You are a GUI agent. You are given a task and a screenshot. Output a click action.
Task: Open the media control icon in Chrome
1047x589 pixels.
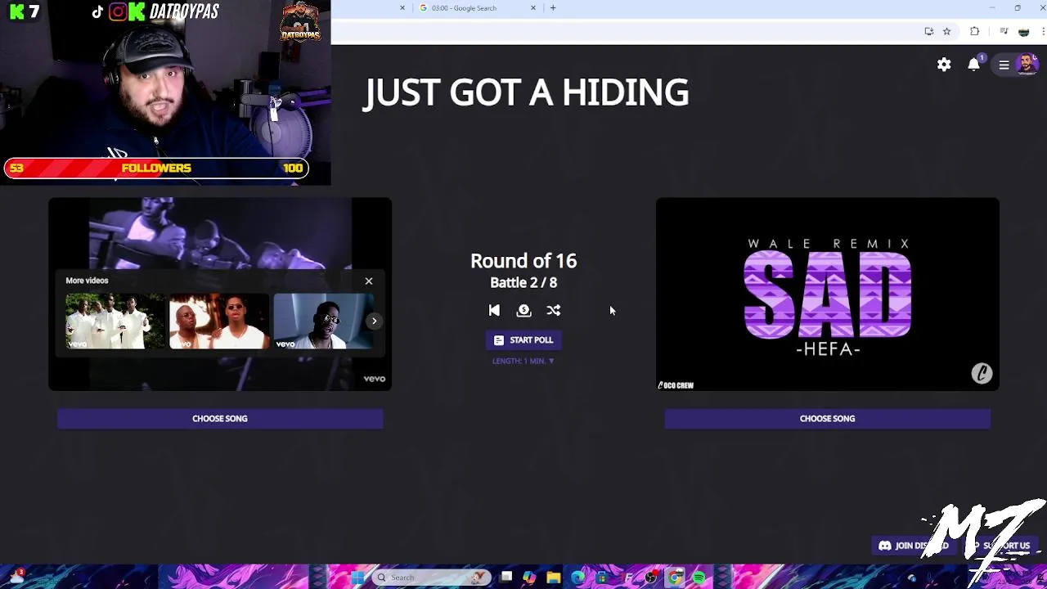(x=1004, y=31)
